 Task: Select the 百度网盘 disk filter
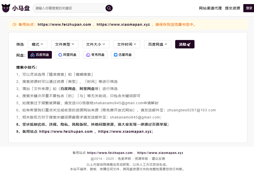(40, 55)
